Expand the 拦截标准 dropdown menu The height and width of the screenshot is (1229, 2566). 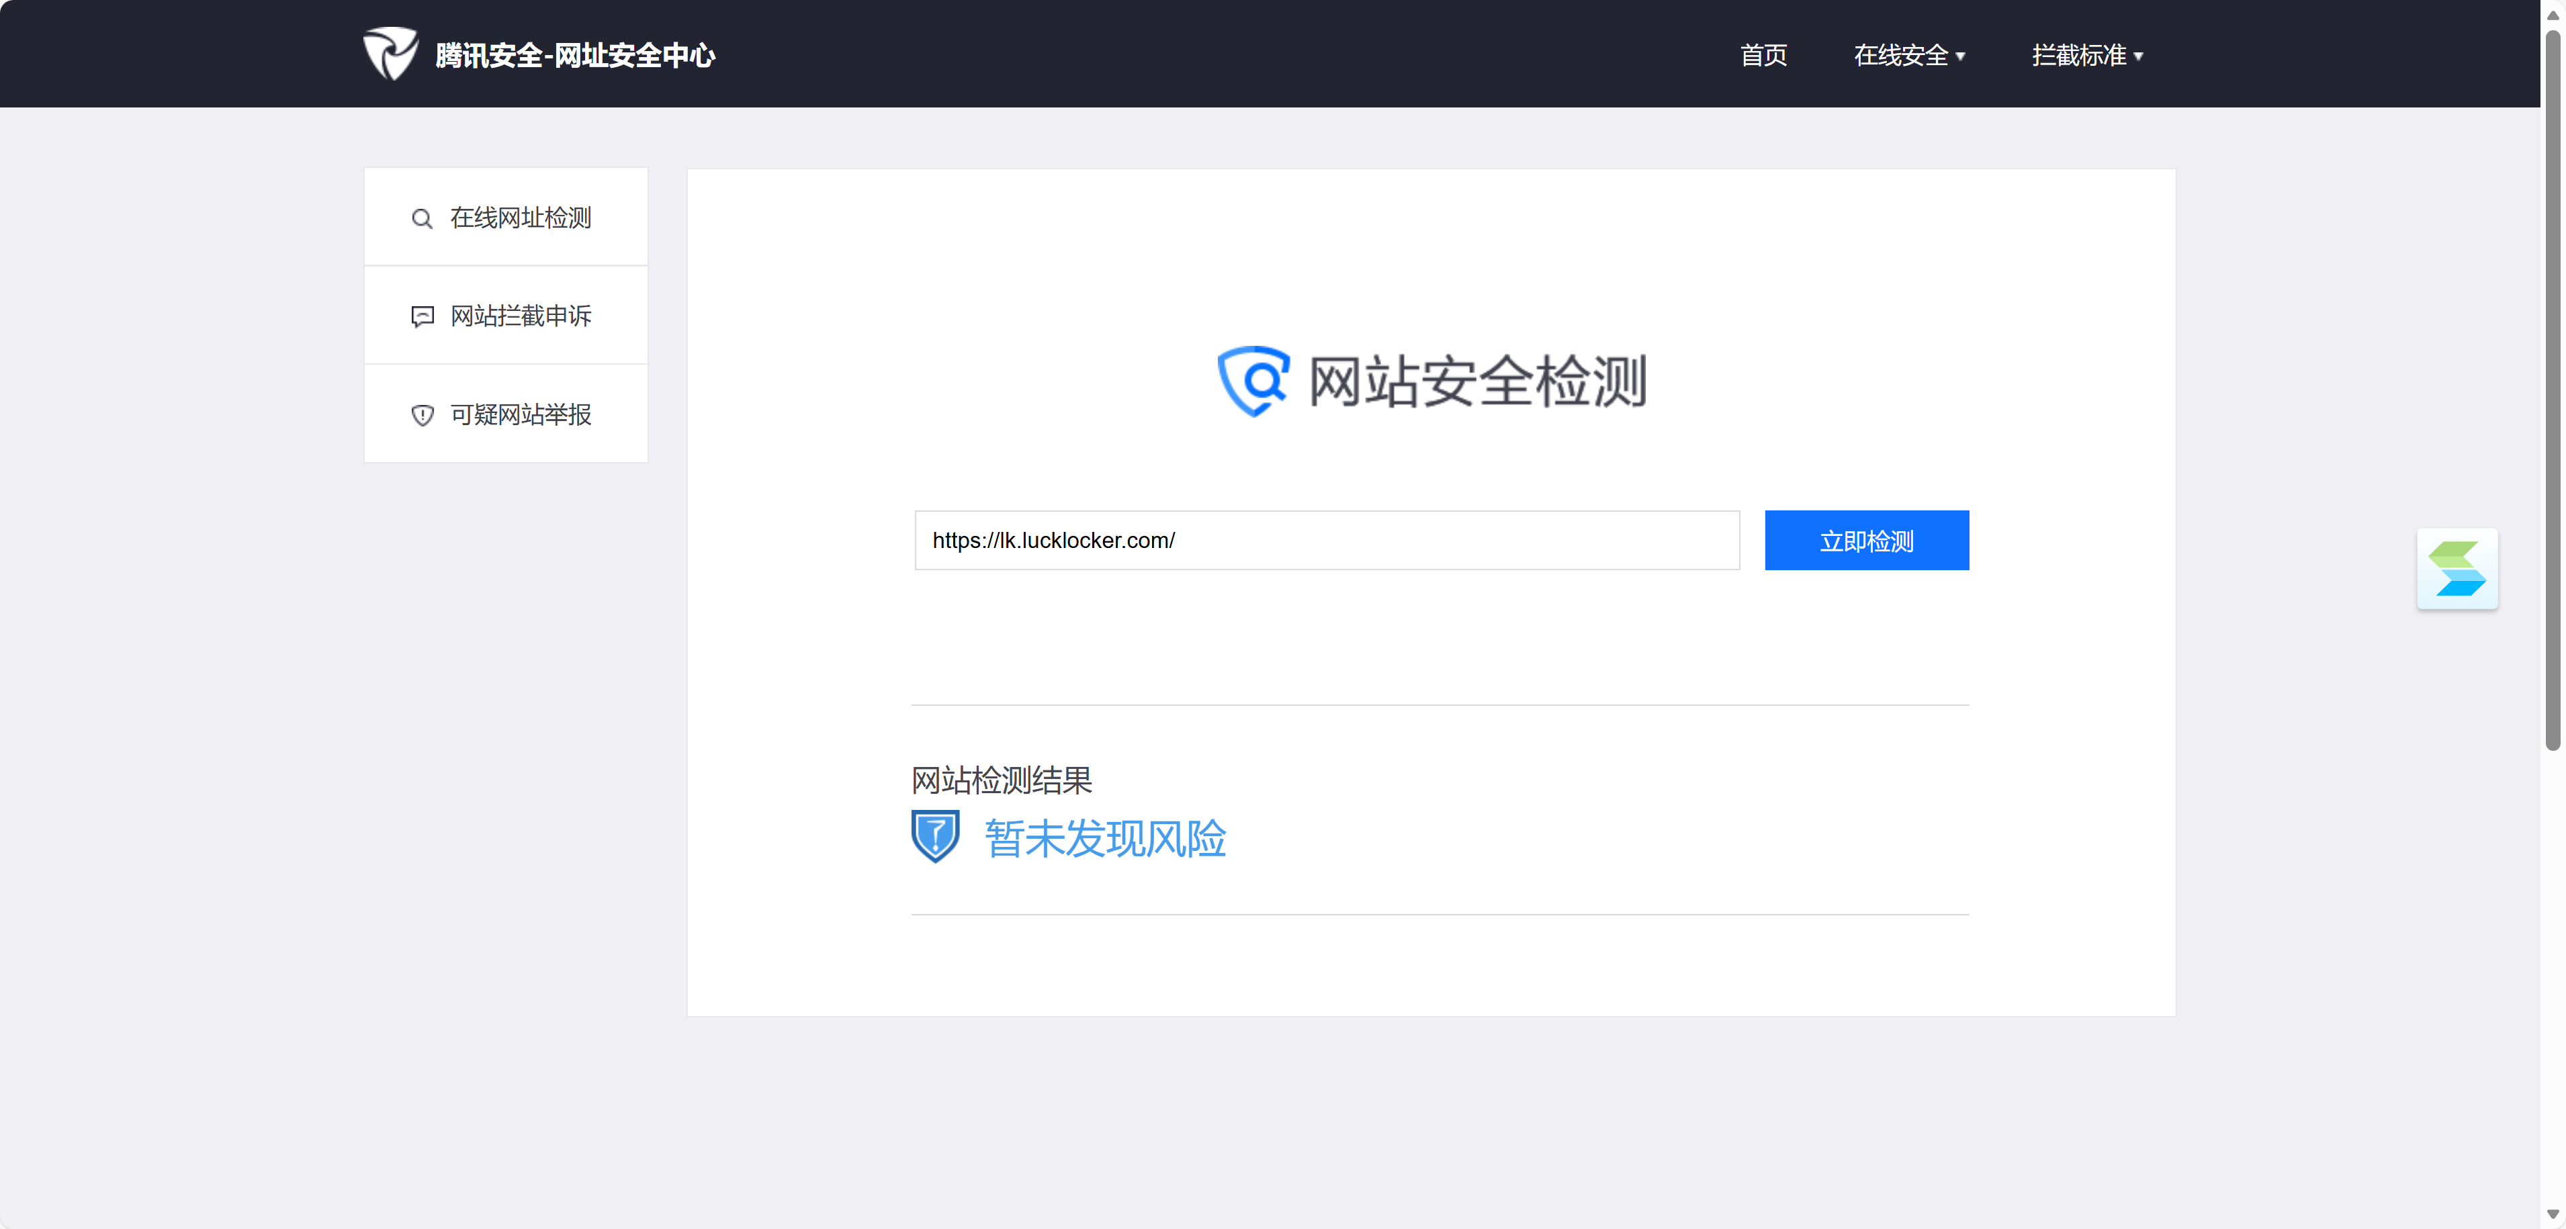point(2079,56)
